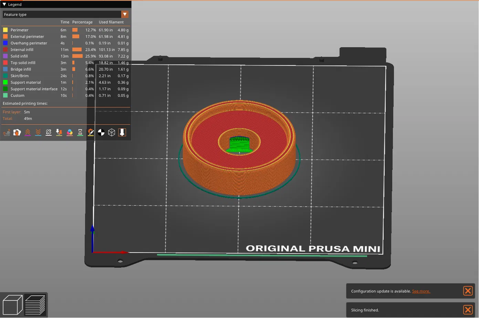Click Bridge infill '20.70 in' value
Screen dimensions: 479x318
106,69
